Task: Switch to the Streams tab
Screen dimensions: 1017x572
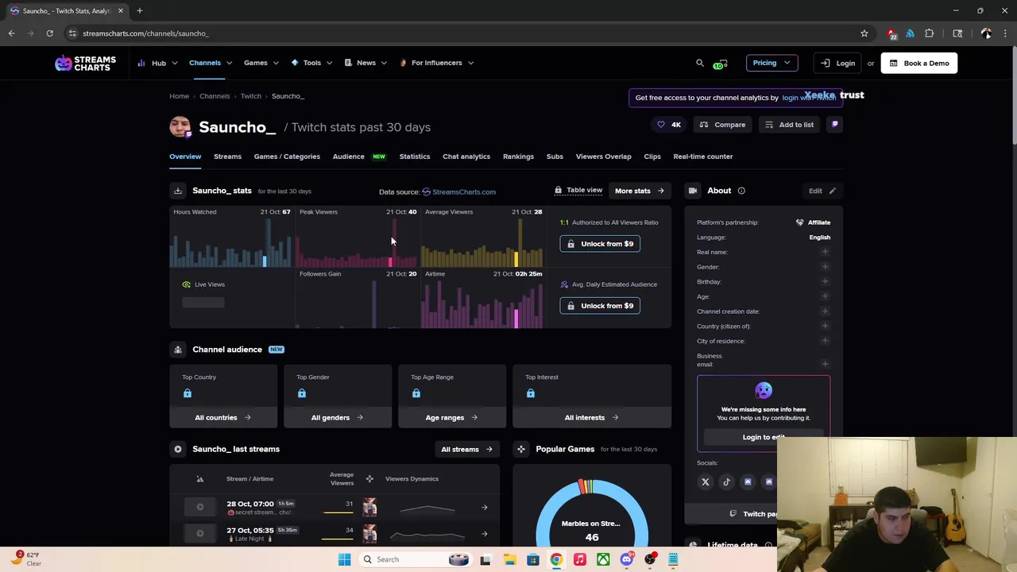Action: pyautogui.click(x=227, y=157)
